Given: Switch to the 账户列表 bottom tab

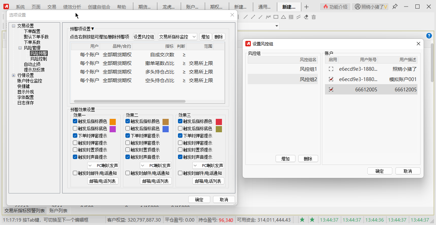Looking at the screenshot, I should click(x=58, y=211).
